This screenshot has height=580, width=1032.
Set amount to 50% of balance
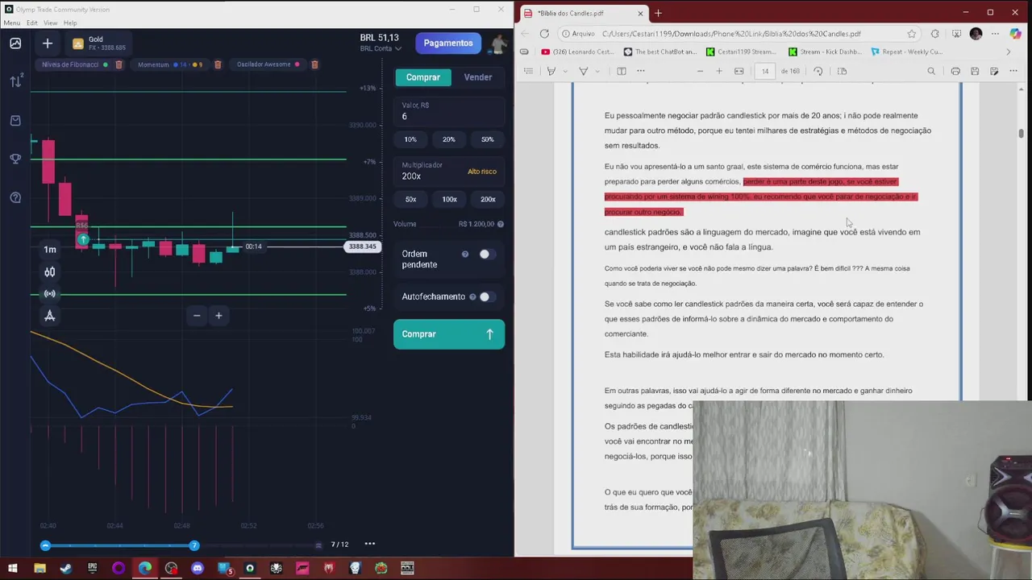487,139
